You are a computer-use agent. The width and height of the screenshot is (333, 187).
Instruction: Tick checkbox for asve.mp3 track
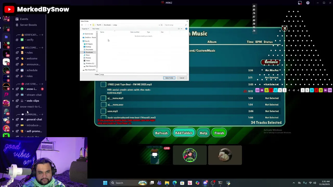103,111
